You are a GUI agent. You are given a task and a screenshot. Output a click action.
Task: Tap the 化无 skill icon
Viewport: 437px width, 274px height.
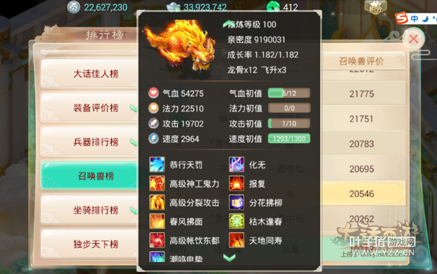(x=236, y=164)
